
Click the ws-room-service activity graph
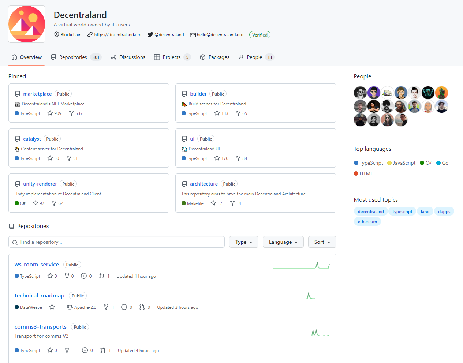coord(302,265)
